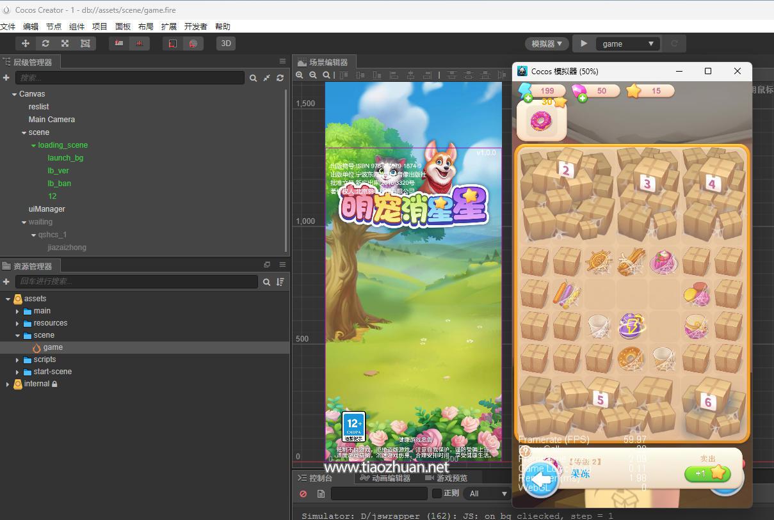Screen dimensions: 774x520
Task: Open console log file icon
Action: pos(321,494)
